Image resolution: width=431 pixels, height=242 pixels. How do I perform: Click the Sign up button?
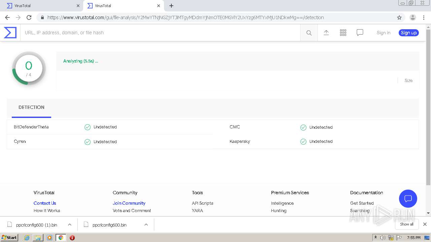click(409, 33)
